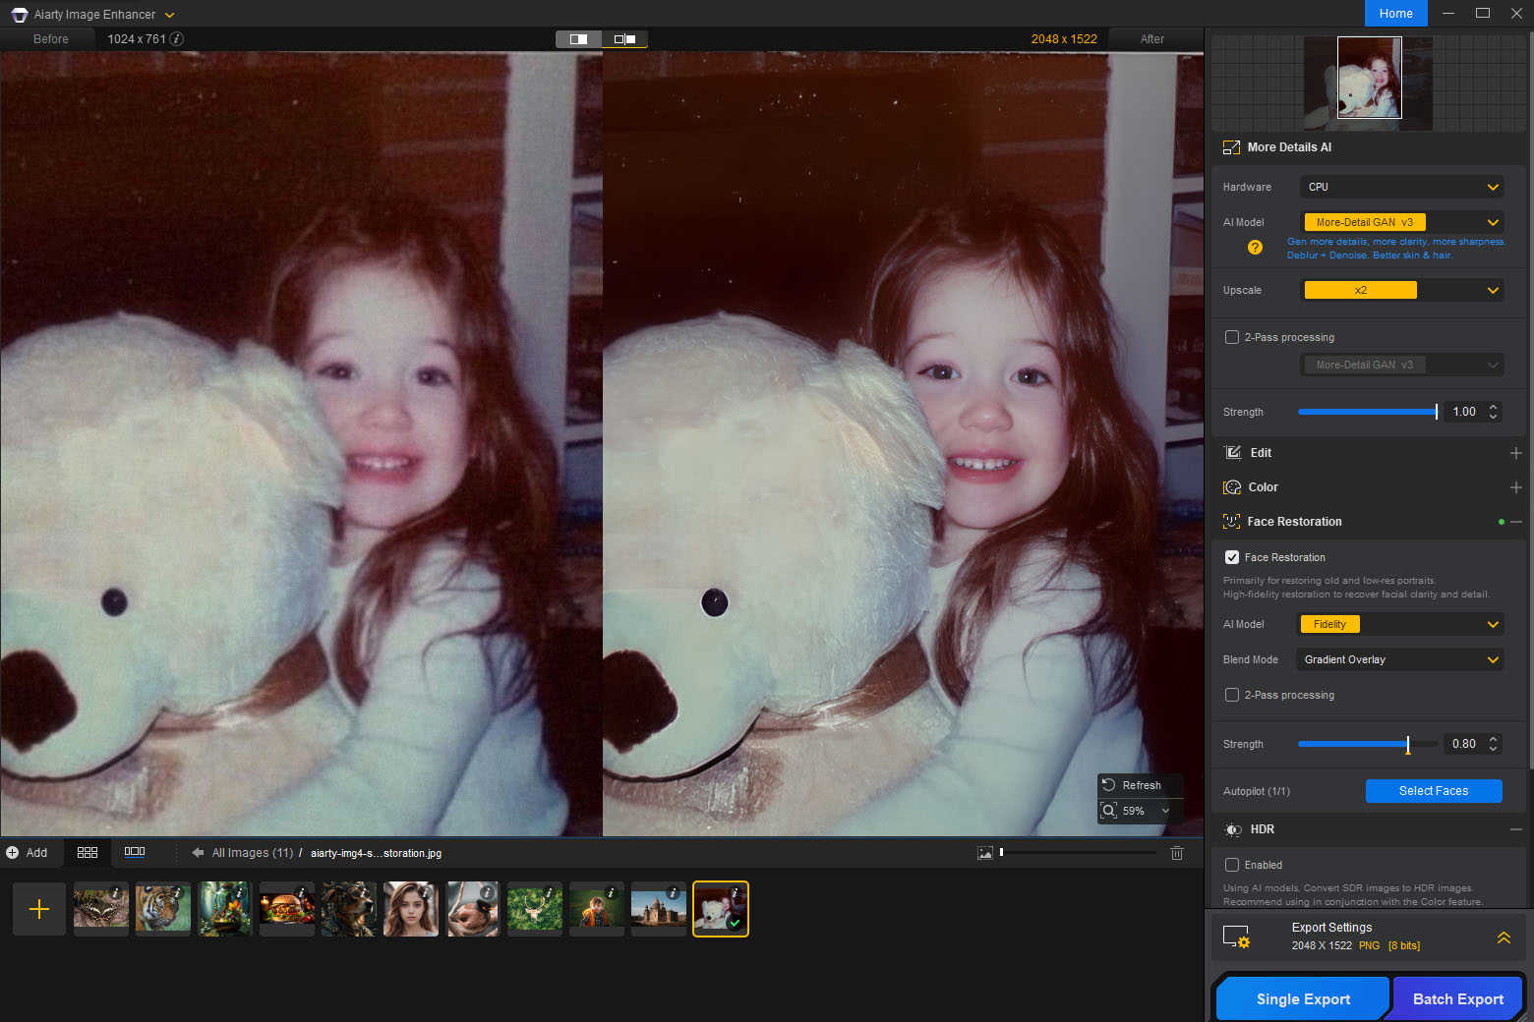
Task: Open the More-Detail GAN v3 model dropdown
Action: click(x=1402, y=222)
